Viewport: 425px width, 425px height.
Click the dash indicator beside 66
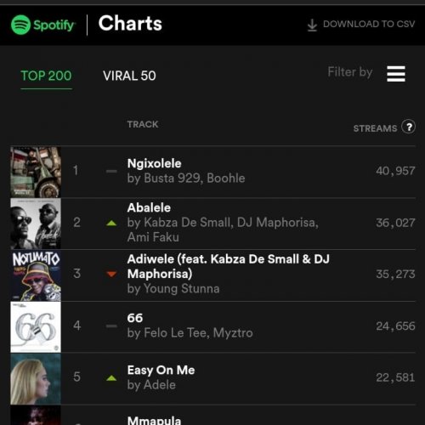111,326
